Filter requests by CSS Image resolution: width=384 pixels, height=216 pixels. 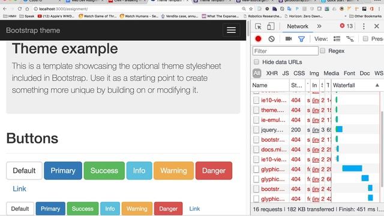pos(299,73)
